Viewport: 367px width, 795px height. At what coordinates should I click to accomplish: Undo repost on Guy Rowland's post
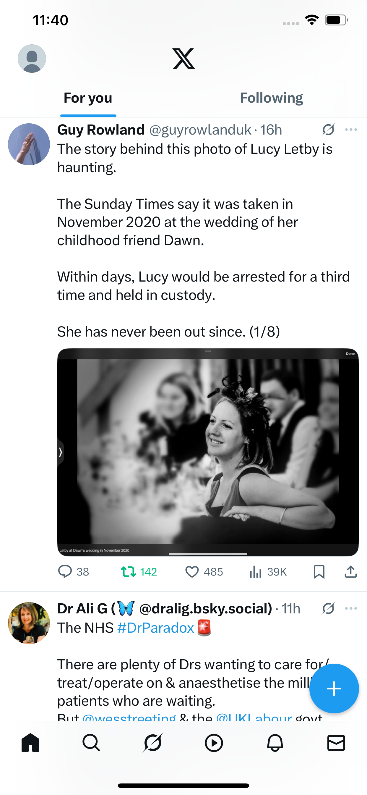pos(129,572)
